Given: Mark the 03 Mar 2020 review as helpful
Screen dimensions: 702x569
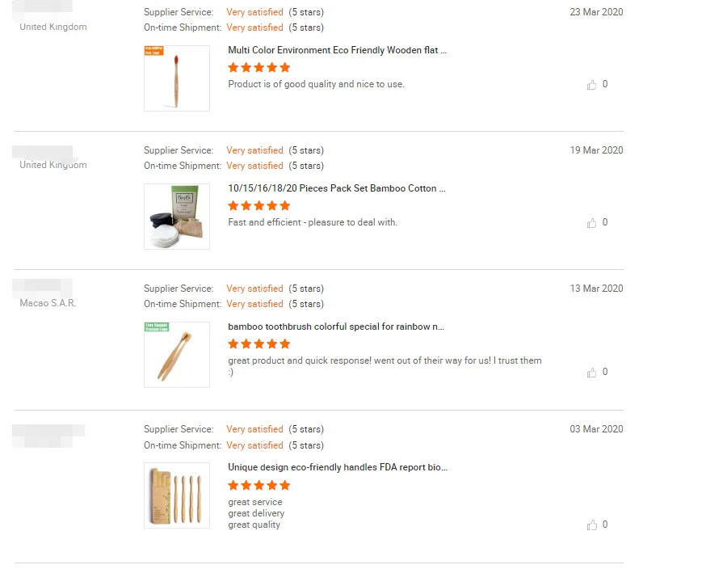Looking at the screenshot, I should [592, 525].
